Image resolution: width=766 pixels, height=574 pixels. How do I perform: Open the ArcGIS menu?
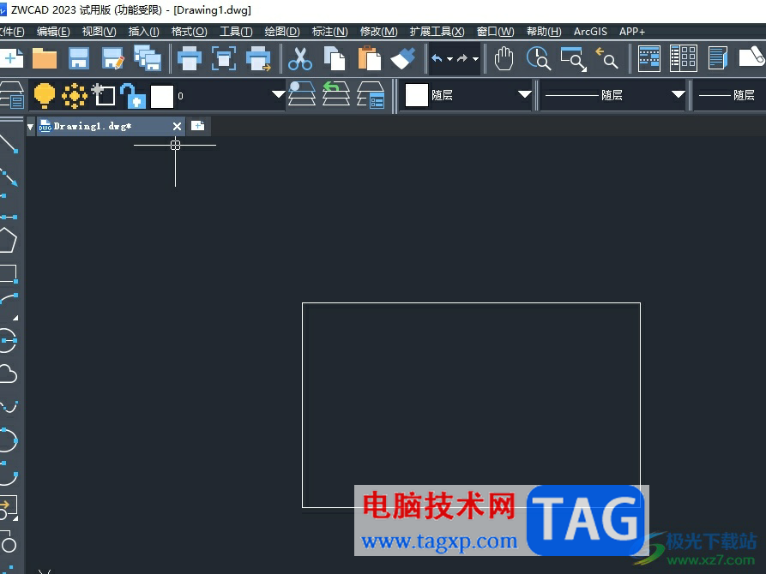point(590,32)
